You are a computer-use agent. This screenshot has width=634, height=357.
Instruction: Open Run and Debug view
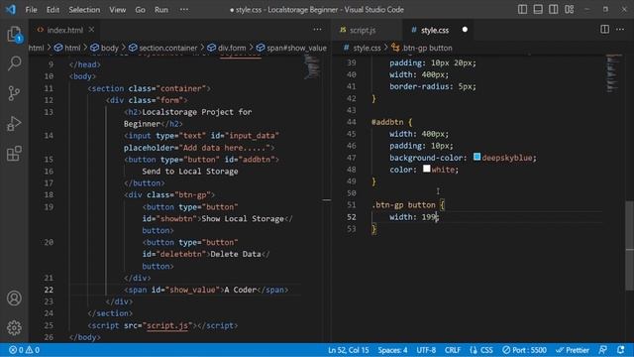(14, 123)
